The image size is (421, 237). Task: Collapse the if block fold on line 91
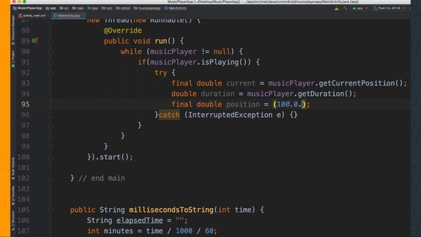pyautogui.click(x=51, y=63)
